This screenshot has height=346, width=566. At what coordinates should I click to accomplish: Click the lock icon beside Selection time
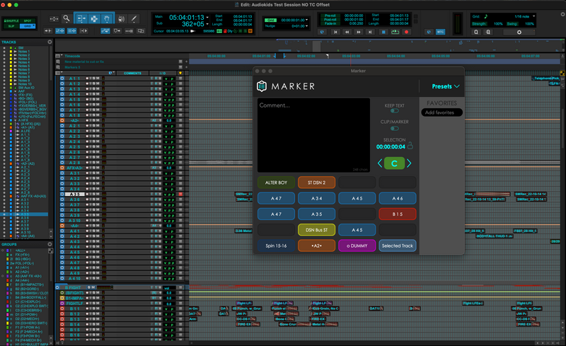pos(410,146)
